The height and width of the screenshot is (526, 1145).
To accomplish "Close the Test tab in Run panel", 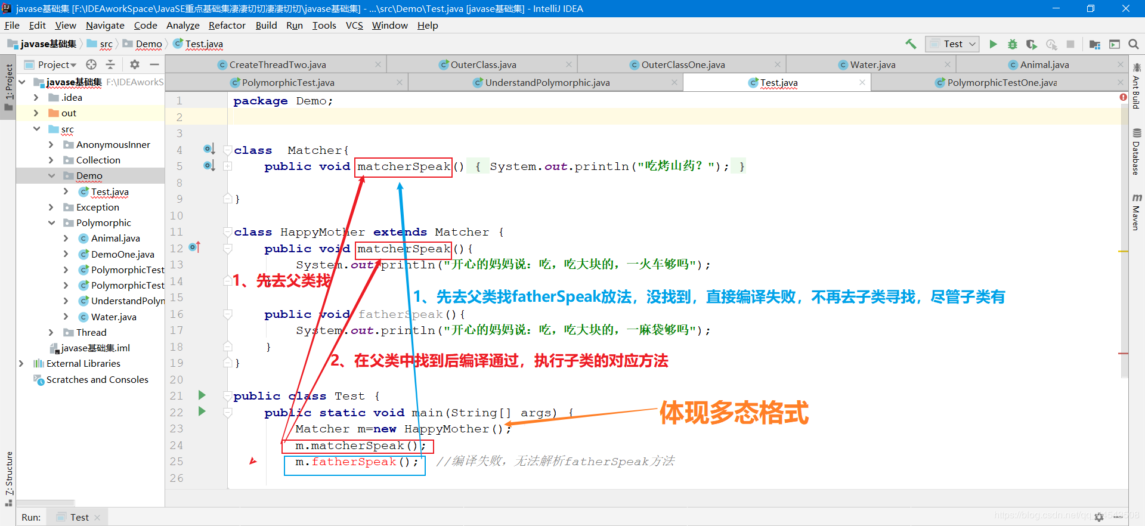I will (97, 518).
